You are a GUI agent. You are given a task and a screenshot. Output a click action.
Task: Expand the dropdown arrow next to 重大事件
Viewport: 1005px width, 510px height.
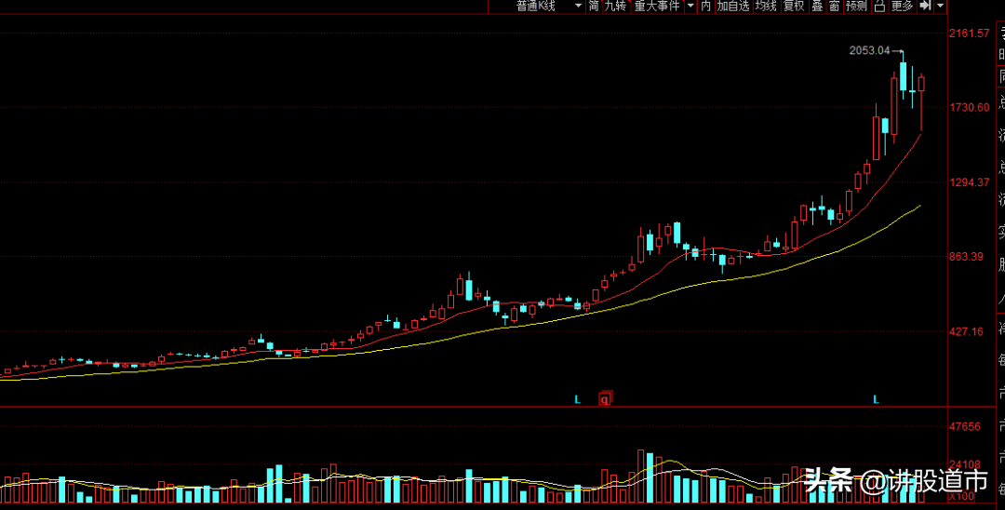690,7
